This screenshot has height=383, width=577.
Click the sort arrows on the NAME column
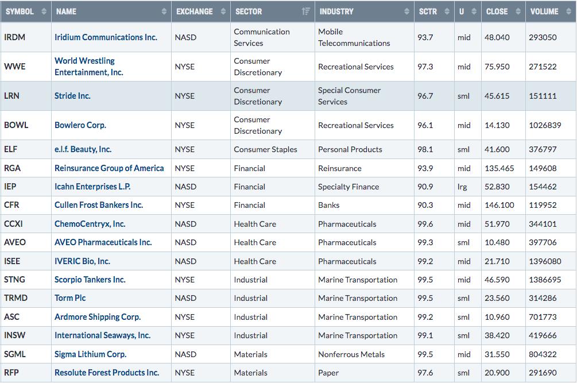(164, 11)
